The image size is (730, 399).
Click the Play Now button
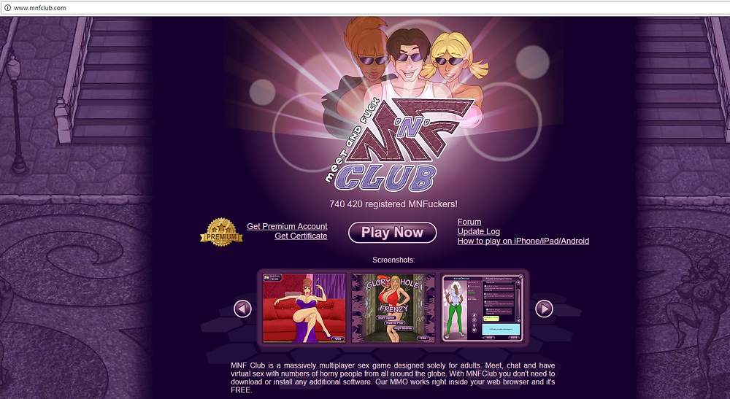(x=392, y=233)
